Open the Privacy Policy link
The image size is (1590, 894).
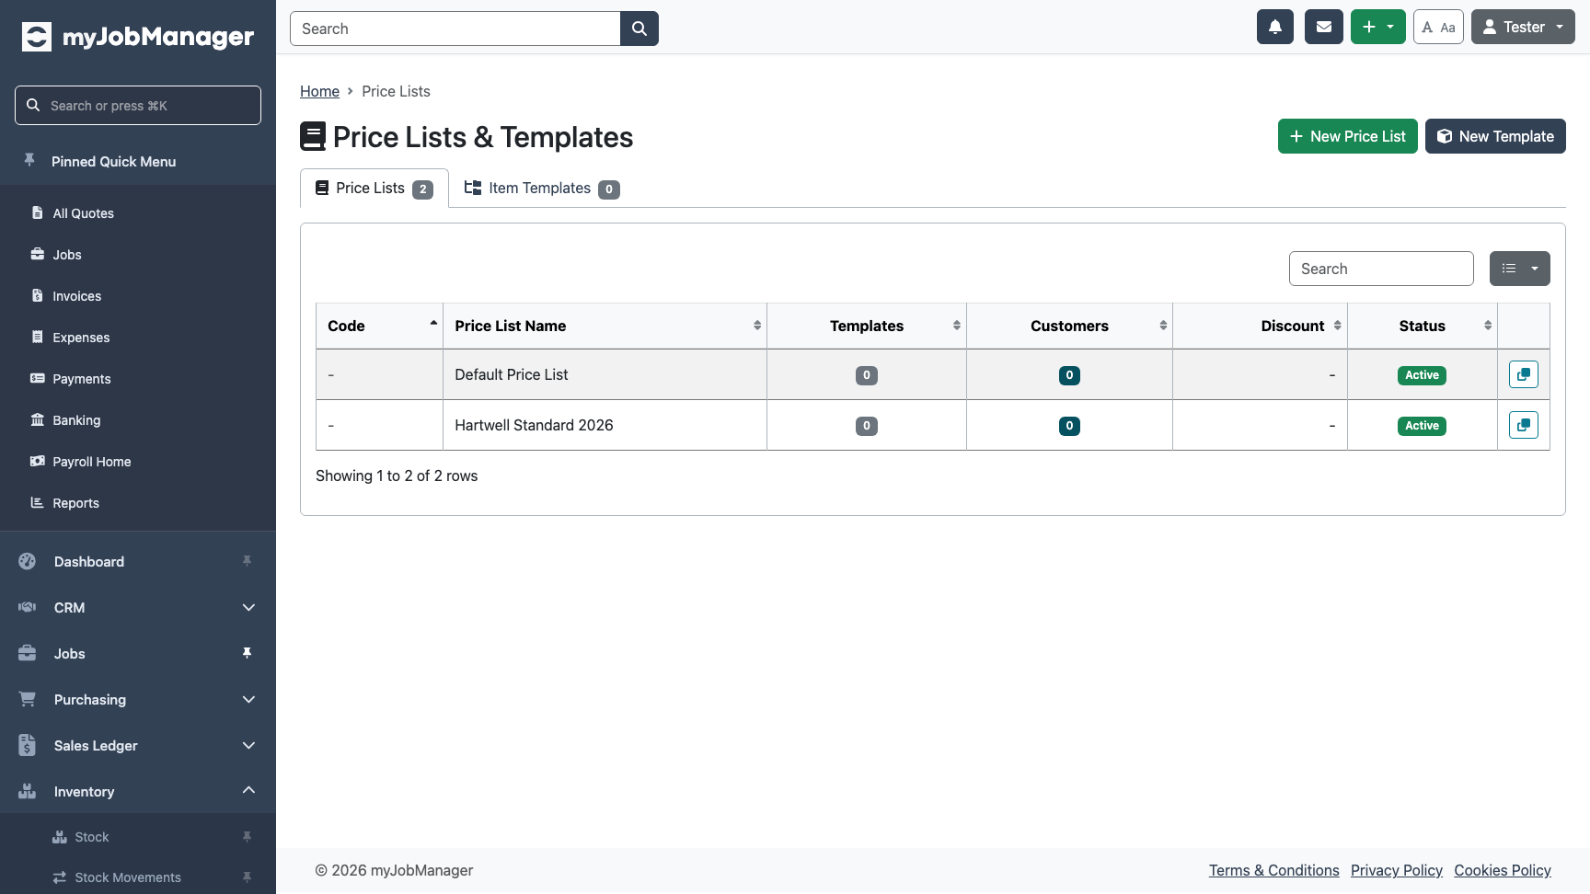1396,870
